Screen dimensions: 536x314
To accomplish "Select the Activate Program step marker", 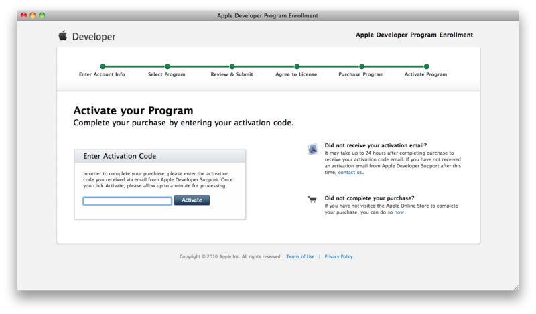I will (x=427, y=66).
